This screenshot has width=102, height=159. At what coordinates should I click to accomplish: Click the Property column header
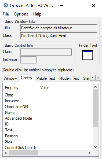(21, 88)
